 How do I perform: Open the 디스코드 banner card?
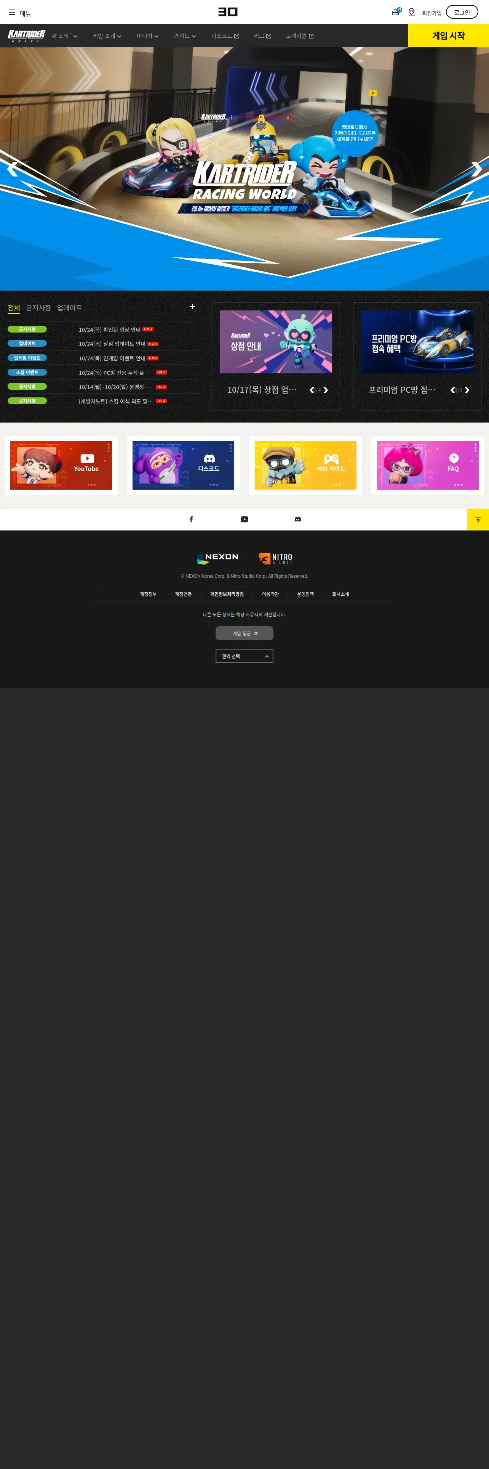[183, 465]
